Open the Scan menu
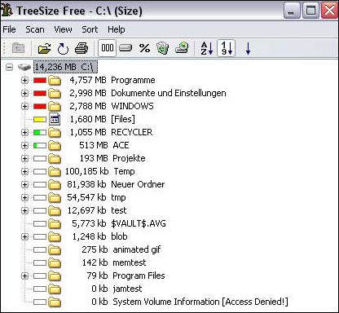Viewport: 339px width, 313px height. pyautogui.click(x=35, y=29)
